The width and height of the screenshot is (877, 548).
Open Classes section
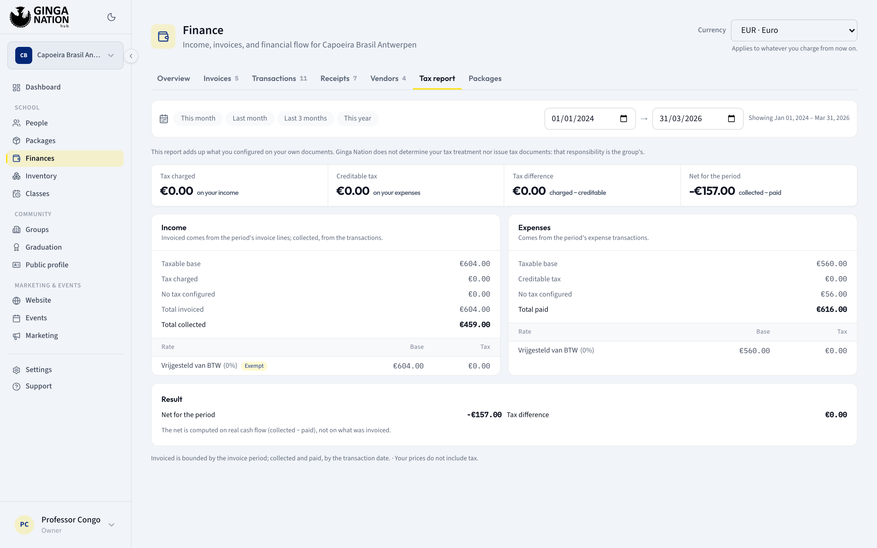click(65, 194)
